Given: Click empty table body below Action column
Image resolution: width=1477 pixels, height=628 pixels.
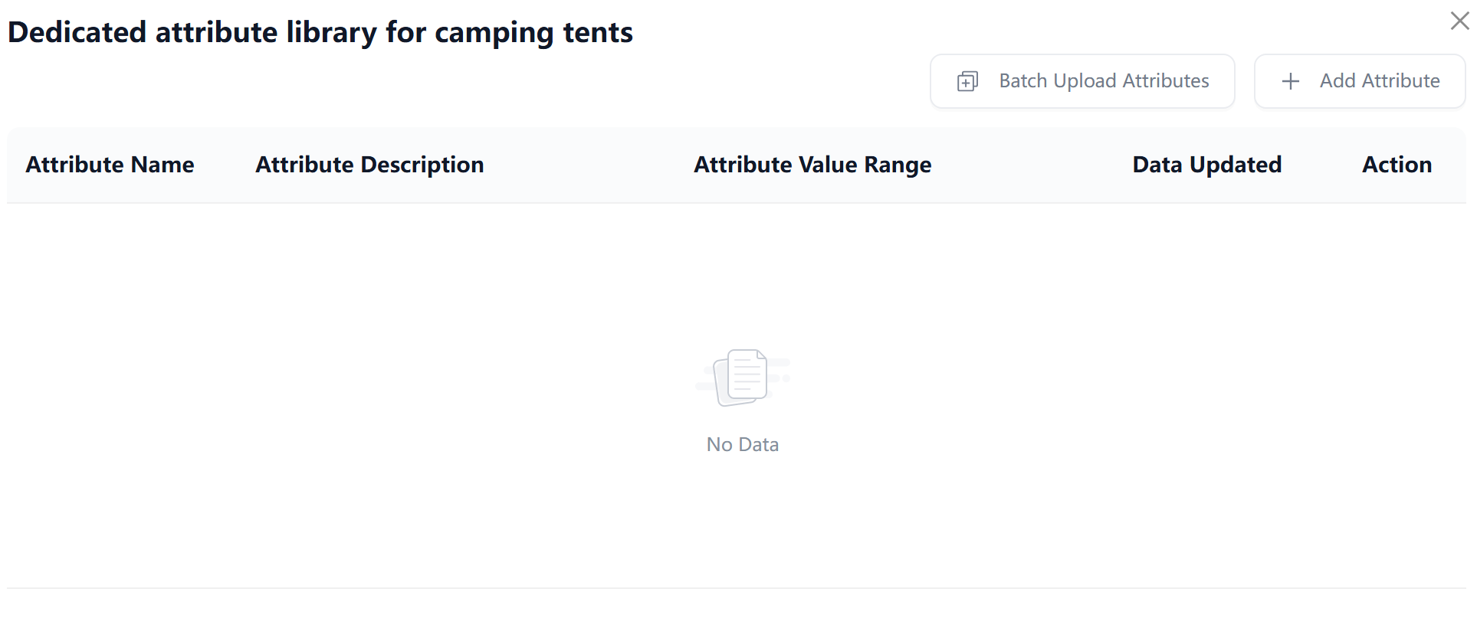Looking at the screenshot, I should click(1396, 306).
